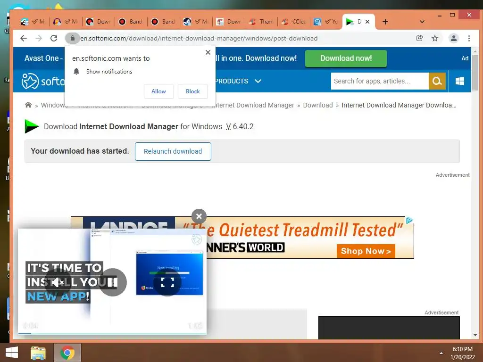
Task: Click scrollbar down arrow
Action: pyautogui.click(x=475, y=335)
